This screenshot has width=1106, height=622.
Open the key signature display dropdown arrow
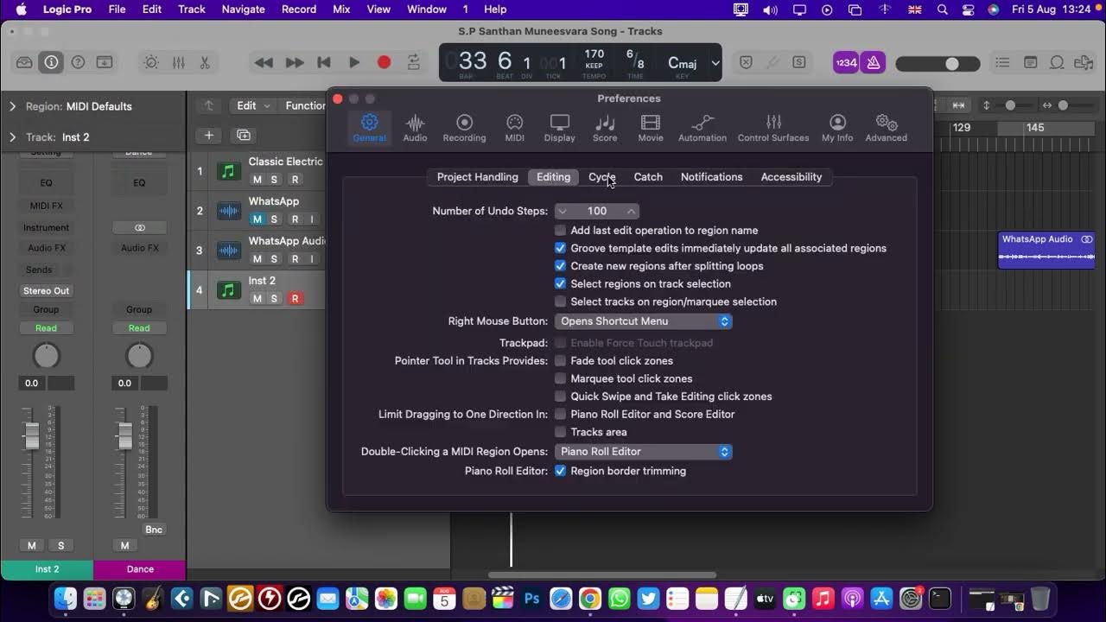pos(715,63)
